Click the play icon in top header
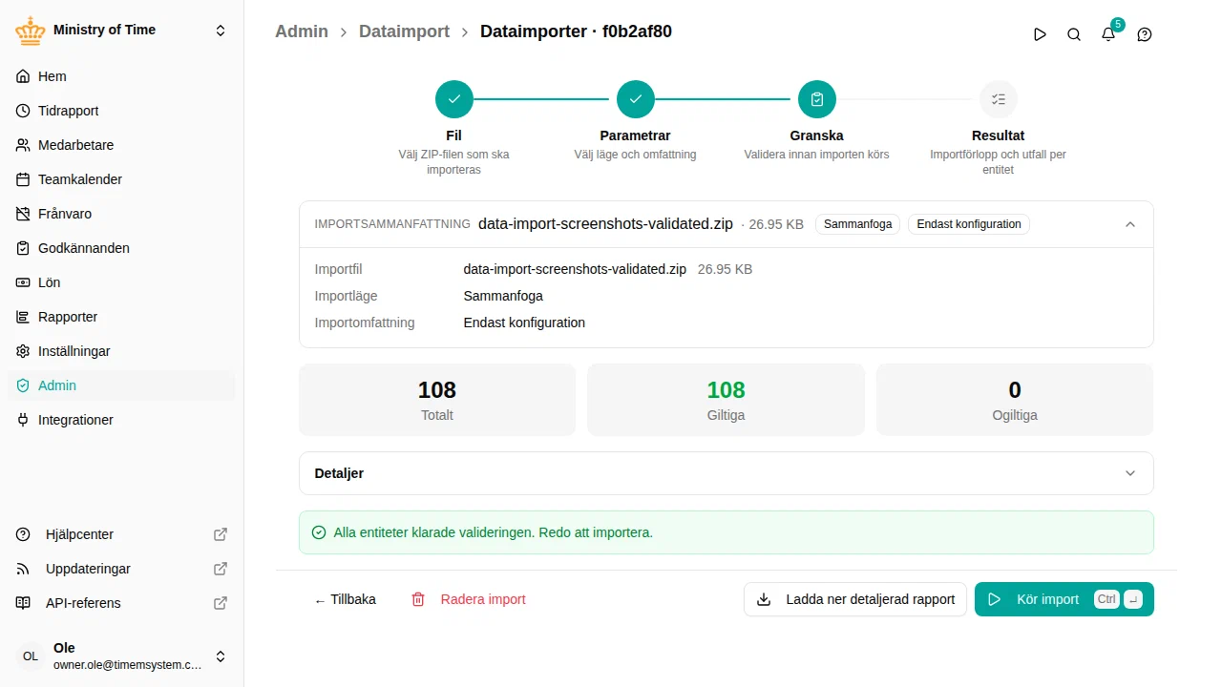 (1040, 34)
